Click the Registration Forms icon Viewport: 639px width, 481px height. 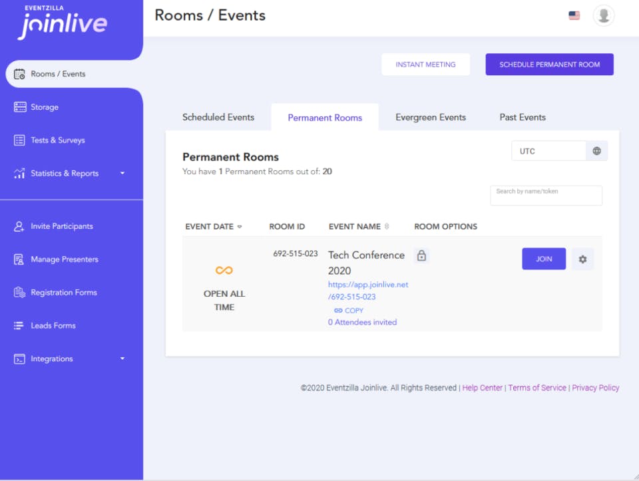click(x=19, y=293)
